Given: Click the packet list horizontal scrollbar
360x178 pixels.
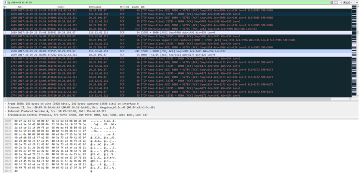Looking at the screenshot, I should click(x=178, y=99).
